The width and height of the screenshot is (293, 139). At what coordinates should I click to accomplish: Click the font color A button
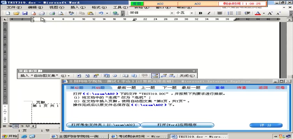258,13
